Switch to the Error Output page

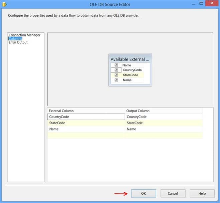pos(18,42)
